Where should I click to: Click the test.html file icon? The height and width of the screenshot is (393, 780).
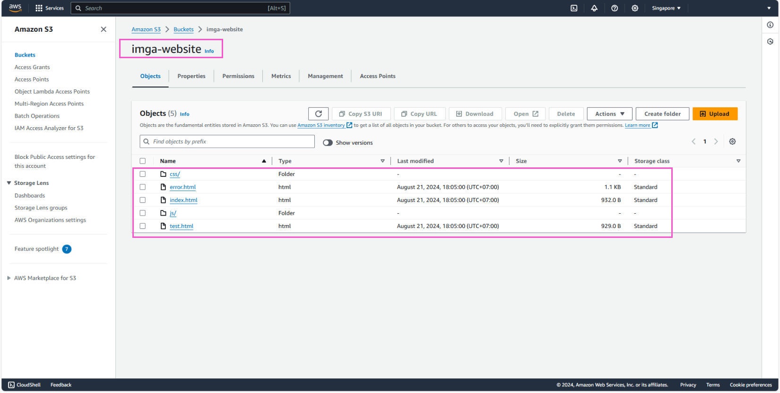point(163,226)
